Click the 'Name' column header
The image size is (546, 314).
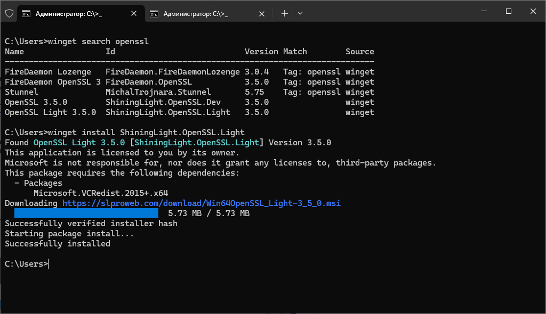[x=14, y=52]
